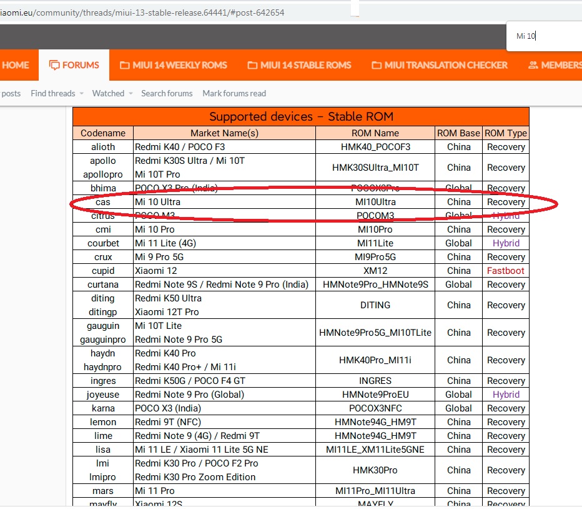
Task: Click the haydn codename cell
Action: pos(103,353)
